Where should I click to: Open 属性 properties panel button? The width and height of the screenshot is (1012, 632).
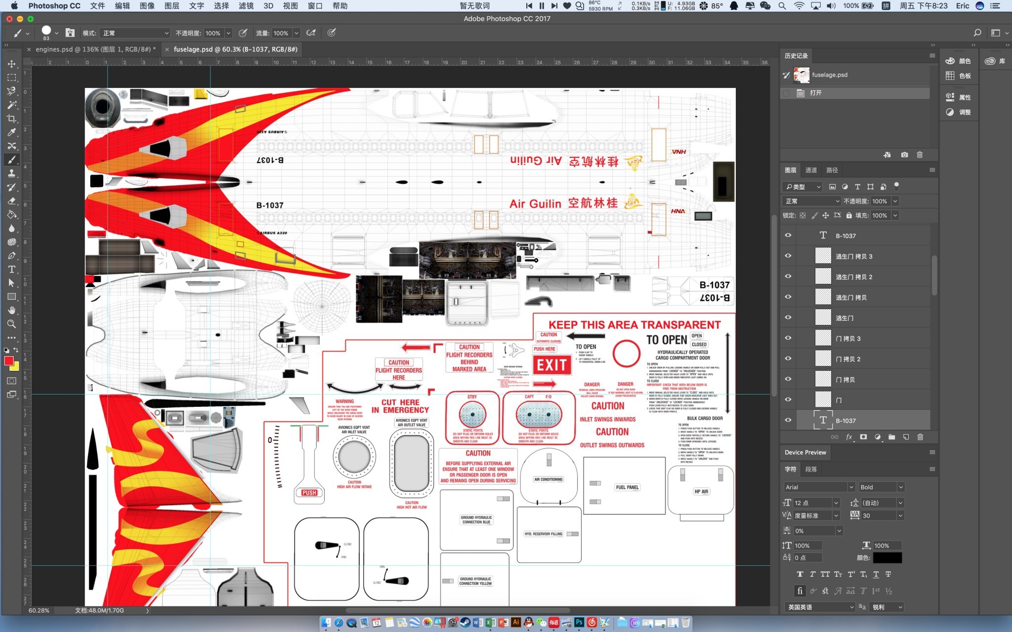click(x=958, y=97)
